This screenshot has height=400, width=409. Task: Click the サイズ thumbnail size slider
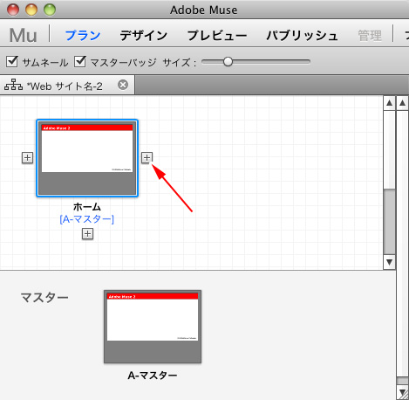tap(256, 62)
